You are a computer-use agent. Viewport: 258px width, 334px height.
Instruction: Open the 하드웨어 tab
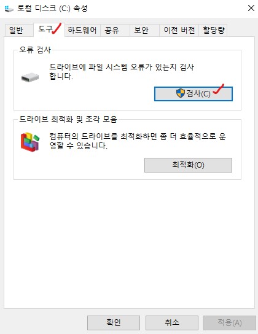(82, 30)
